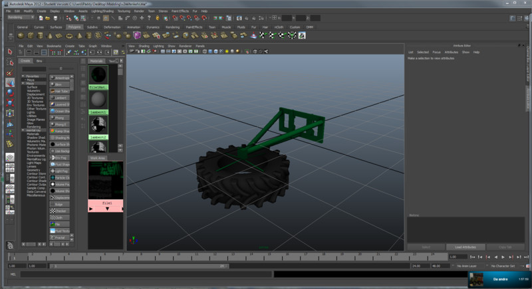Toggle Channel Box display on the status line
532x289 pixels.
click(x=527, y=19)
